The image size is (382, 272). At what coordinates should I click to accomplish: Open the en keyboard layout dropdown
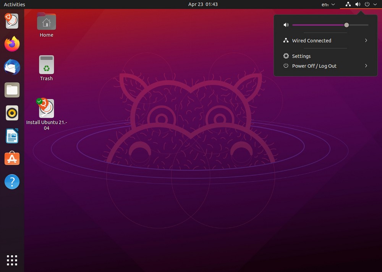tap(328, 5)
